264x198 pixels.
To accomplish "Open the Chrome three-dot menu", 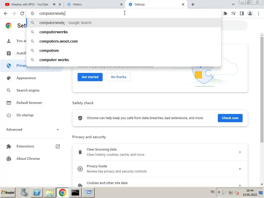I will [258, 13].
